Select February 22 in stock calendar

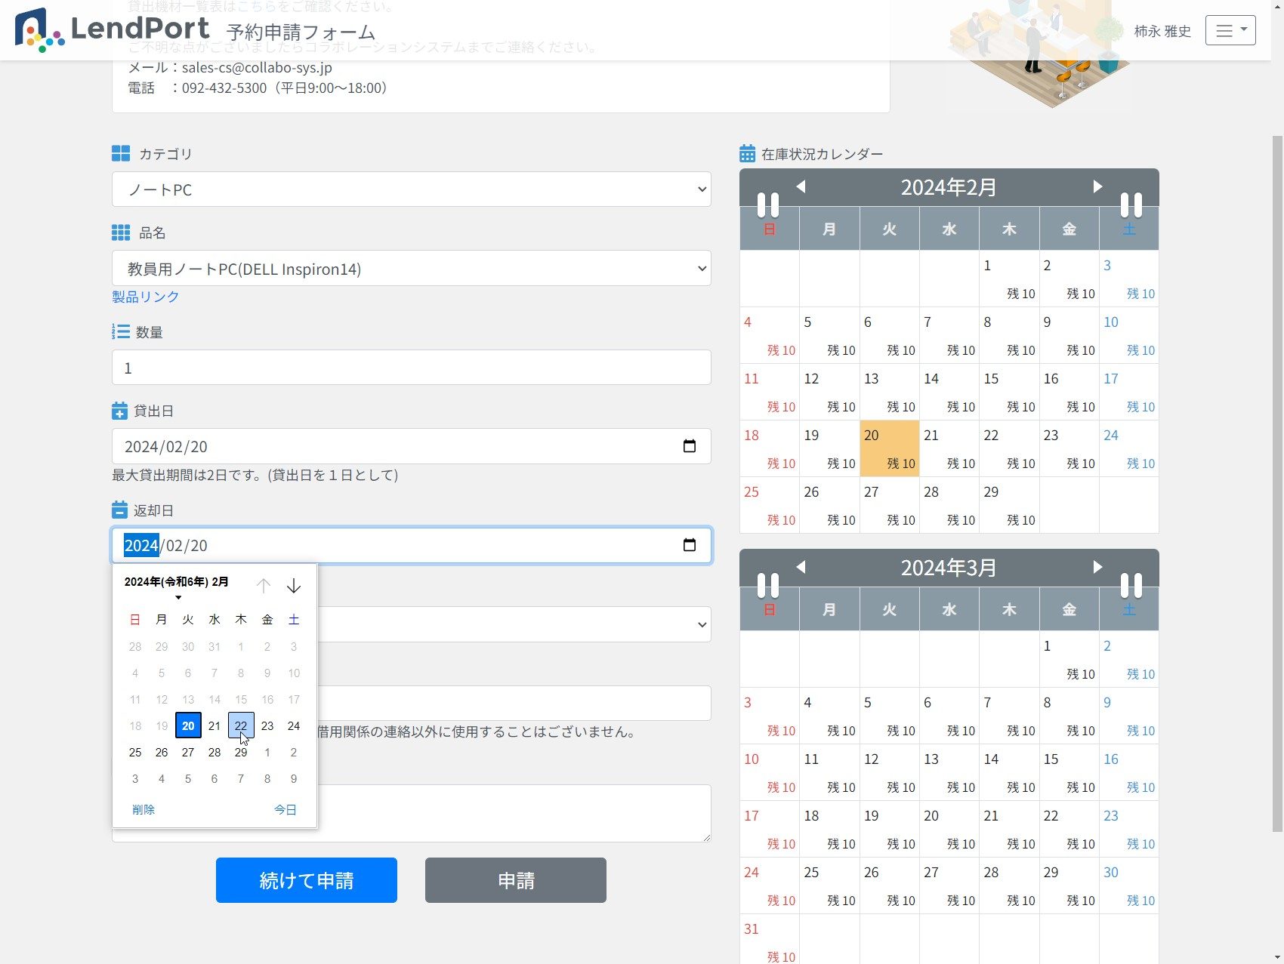(x=1009, y=448)
